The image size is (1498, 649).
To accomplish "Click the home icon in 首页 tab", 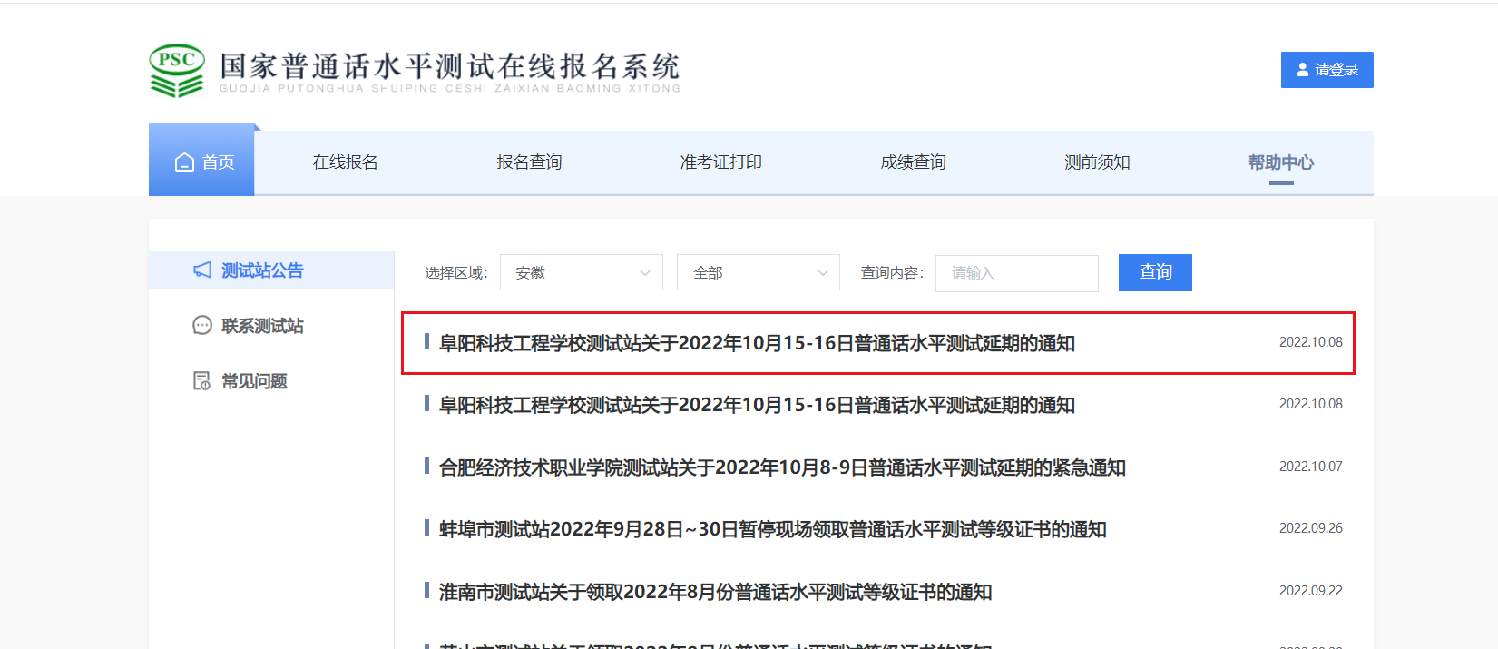I will pos(184,162).
